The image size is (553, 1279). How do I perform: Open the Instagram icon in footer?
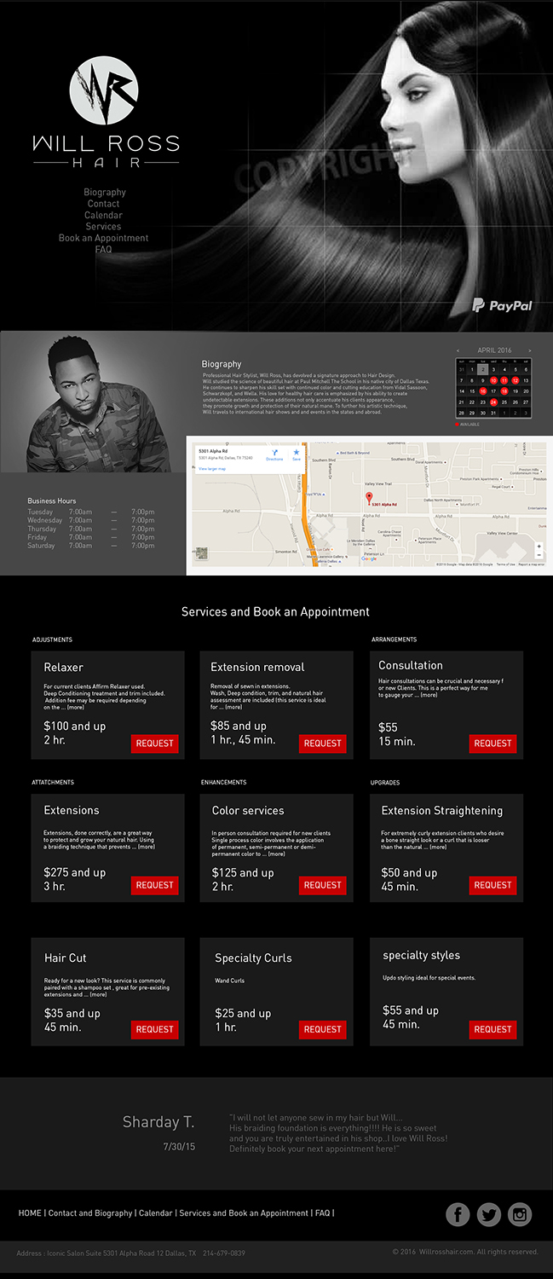click(x=520, y=1214)
